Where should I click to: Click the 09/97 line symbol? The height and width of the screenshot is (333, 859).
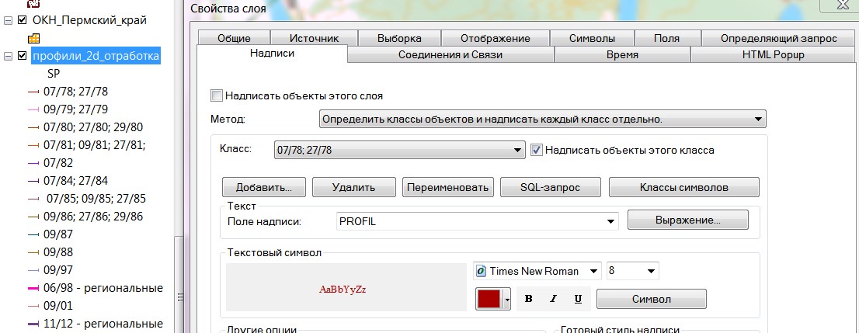(x=33, y=270)
